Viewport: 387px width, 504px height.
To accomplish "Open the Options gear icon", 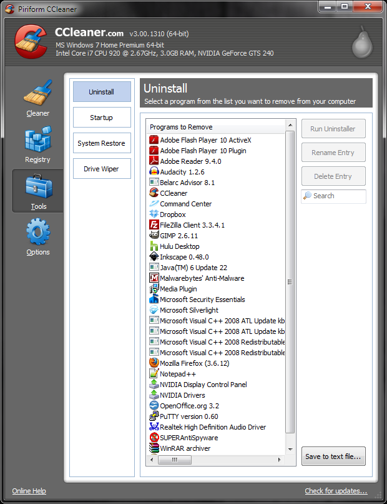I will click(38, 231).
